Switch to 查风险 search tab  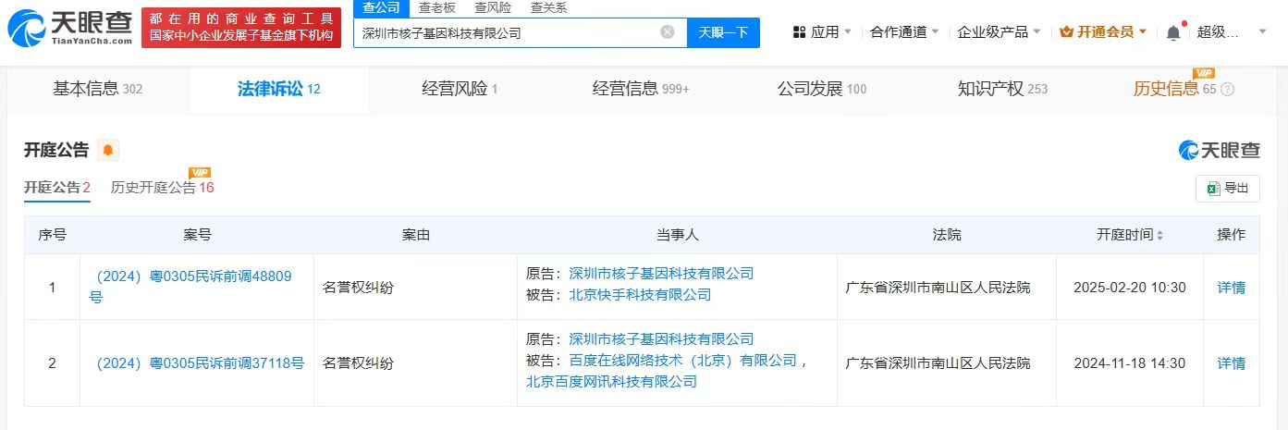[493, 7]
